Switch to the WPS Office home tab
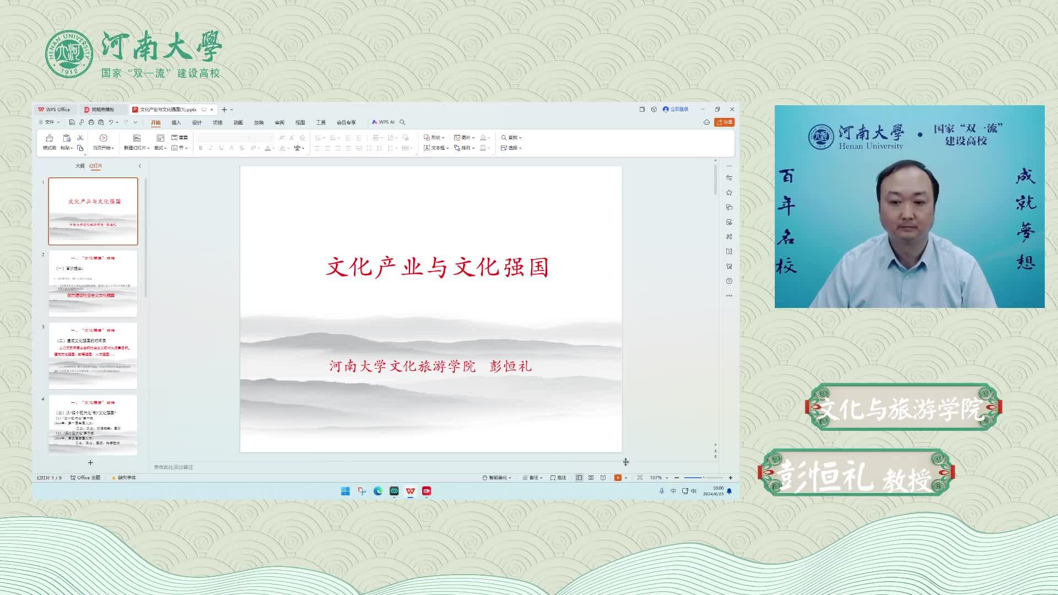 [55, 109]
